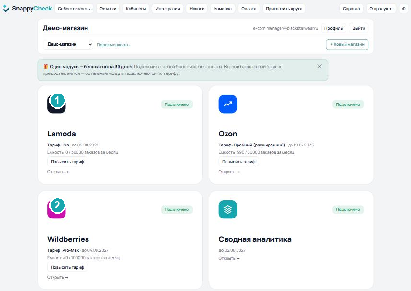Click the Wildberries module icon
Viewport: 411px width, 291px height.
[56, 209]
